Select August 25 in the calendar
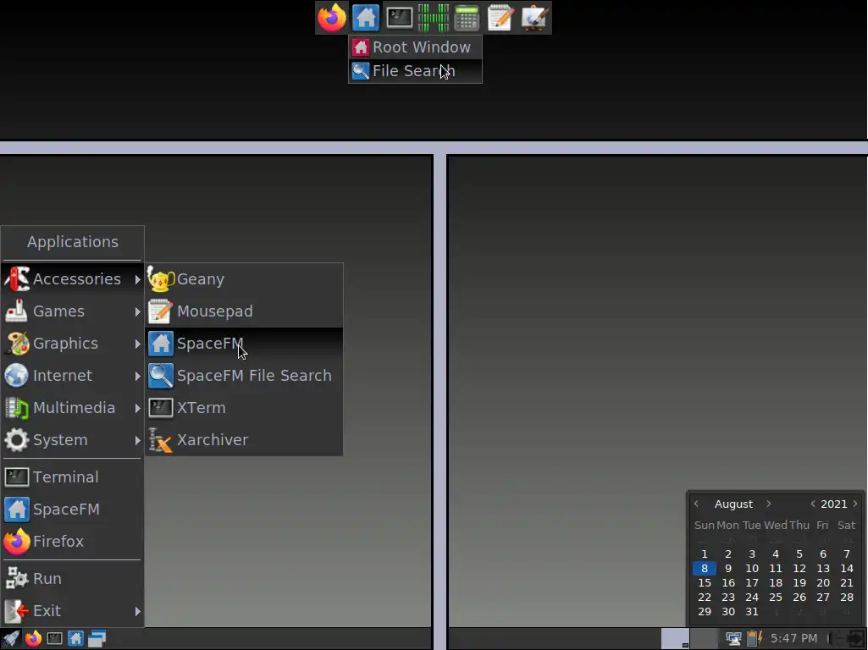The width and height of the screenshot is (868, 650). click(x=776, y=598)
